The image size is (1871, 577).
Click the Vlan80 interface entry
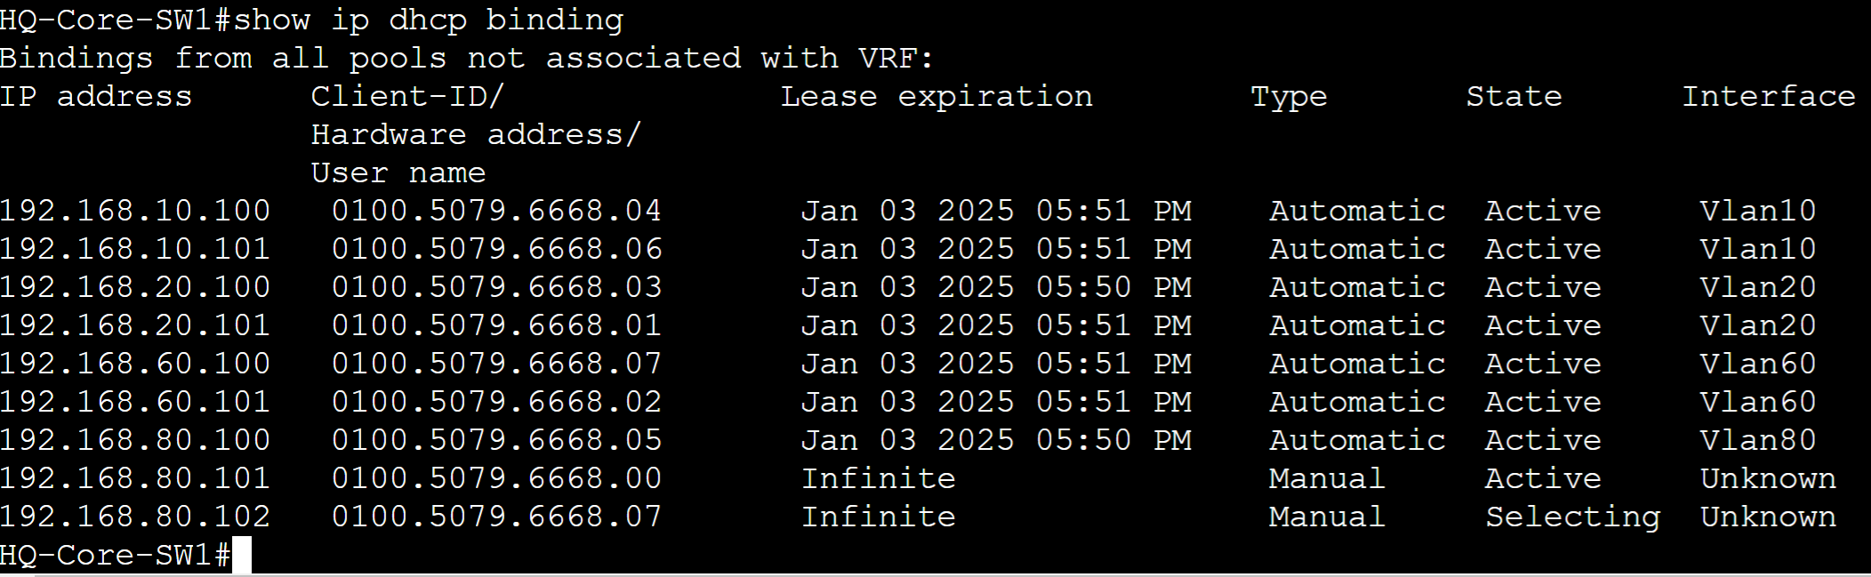coord(1758,440)
